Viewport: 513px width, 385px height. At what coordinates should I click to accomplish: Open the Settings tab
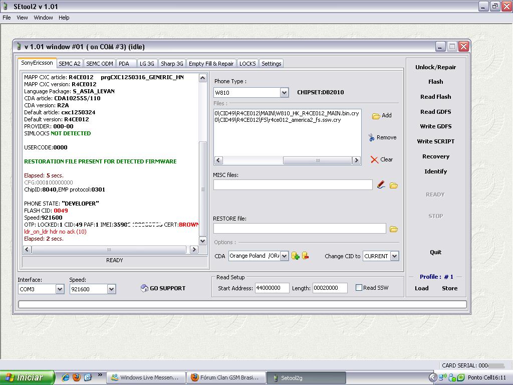click(271, 64)
